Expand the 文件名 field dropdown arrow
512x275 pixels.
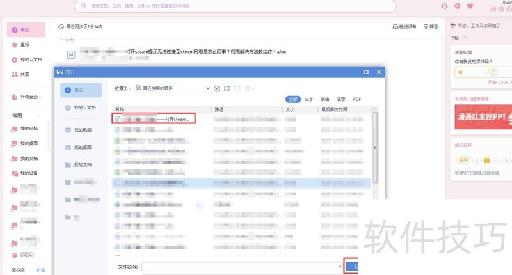point(340,267)
